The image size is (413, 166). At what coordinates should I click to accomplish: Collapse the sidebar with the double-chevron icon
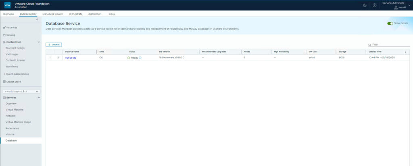(38, 19)
